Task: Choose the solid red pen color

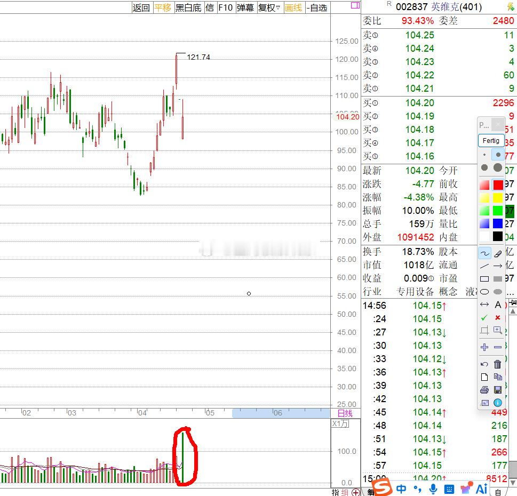Action: [x=498, y=185]
